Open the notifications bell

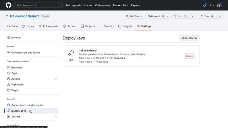tap(204, 5)
